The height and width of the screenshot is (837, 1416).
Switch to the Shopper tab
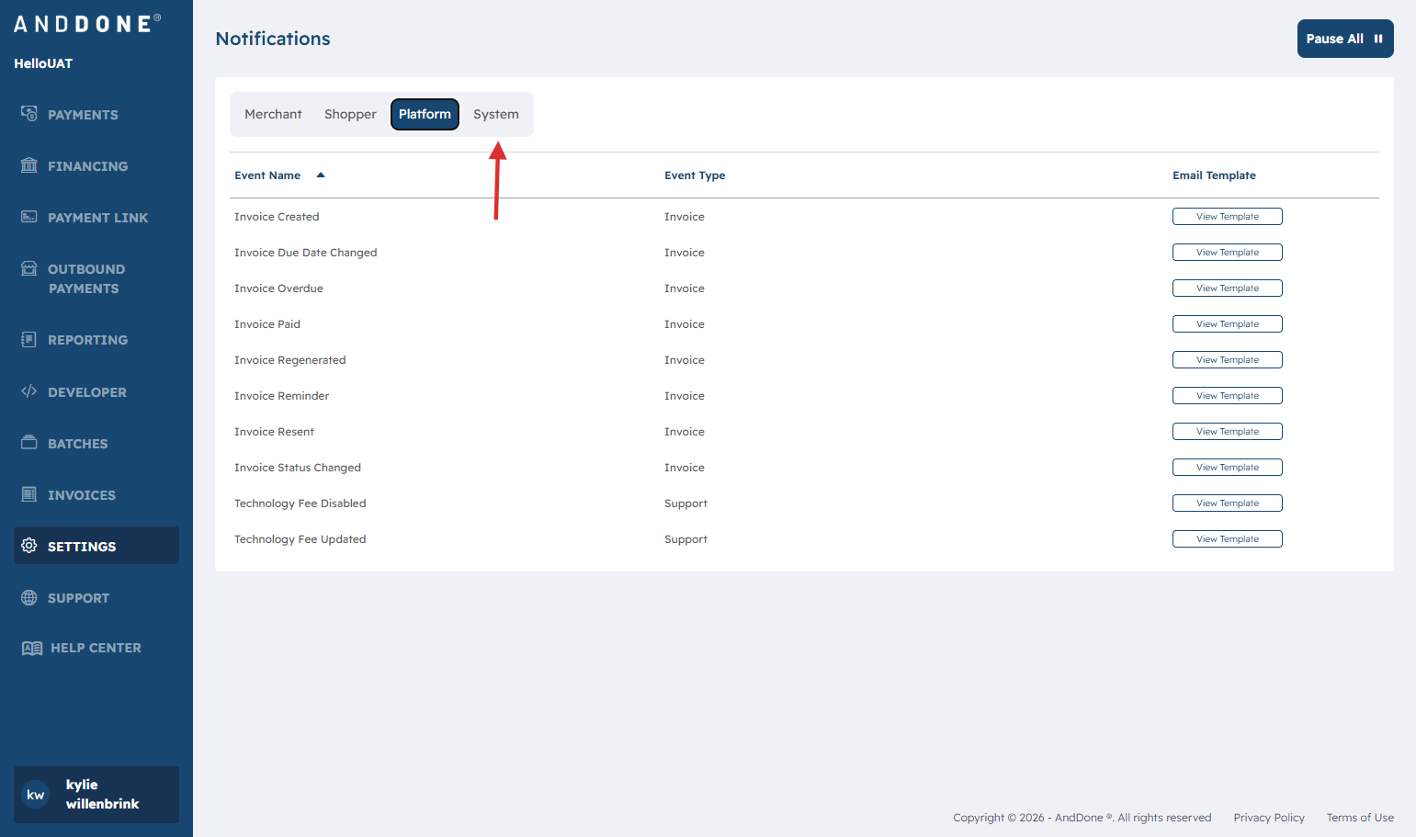point(350,114)
